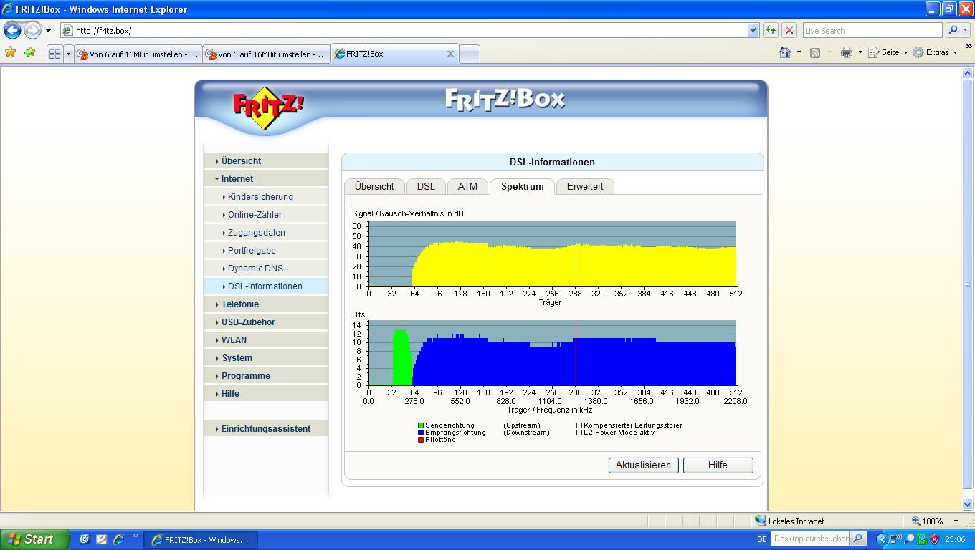Click the Internet Explorer quick launch icon
Viewport: 975px width, 550px height.
118,539
